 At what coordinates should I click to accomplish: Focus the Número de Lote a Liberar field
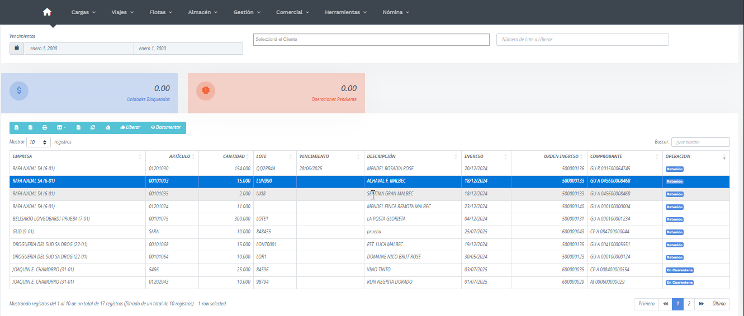[x=582, y=40]
